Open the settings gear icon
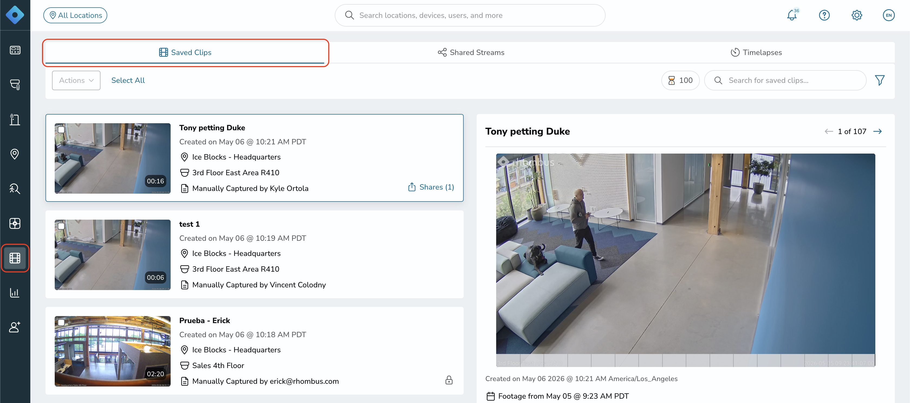 click(x=857, y=15)
